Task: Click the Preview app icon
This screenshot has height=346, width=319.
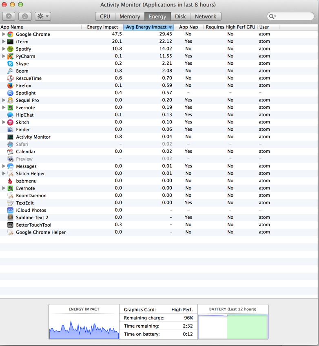Action: click(x=10, y=159)
